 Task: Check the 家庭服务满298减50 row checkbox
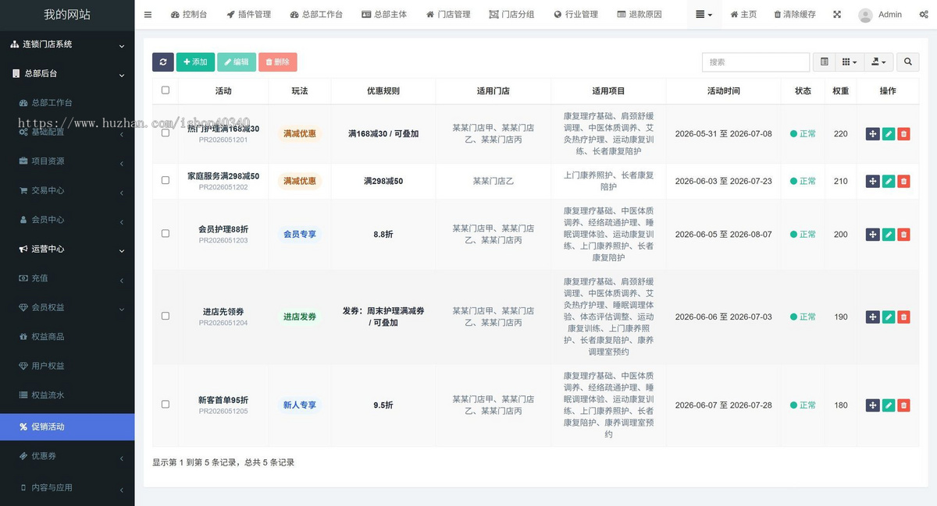(x=165, y=180)
